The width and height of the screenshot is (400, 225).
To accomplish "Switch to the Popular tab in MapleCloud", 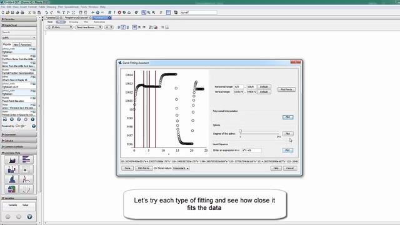I will [x=7, y=44].
